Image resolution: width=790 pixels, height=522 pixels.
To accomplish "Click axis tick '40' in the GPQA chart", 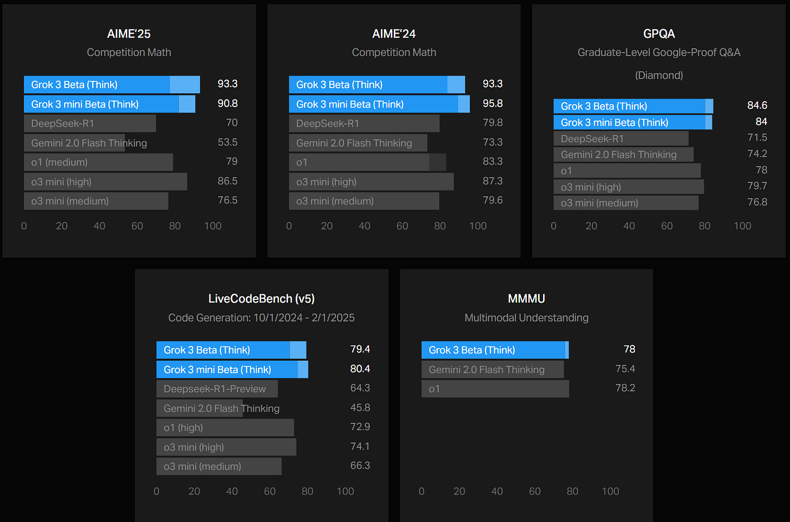I will 629,226.
